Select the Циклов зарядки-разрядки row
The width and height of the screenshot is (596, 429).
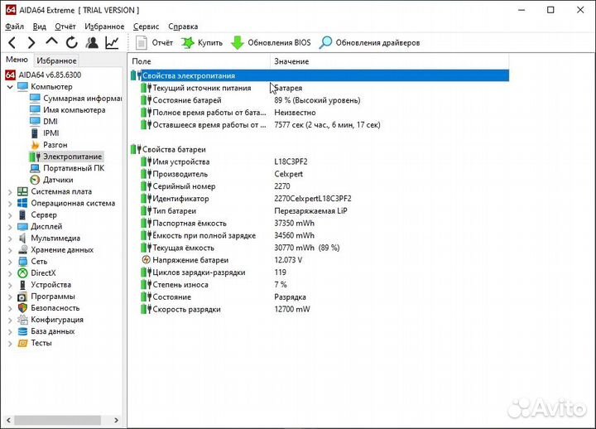coord(320,272)
